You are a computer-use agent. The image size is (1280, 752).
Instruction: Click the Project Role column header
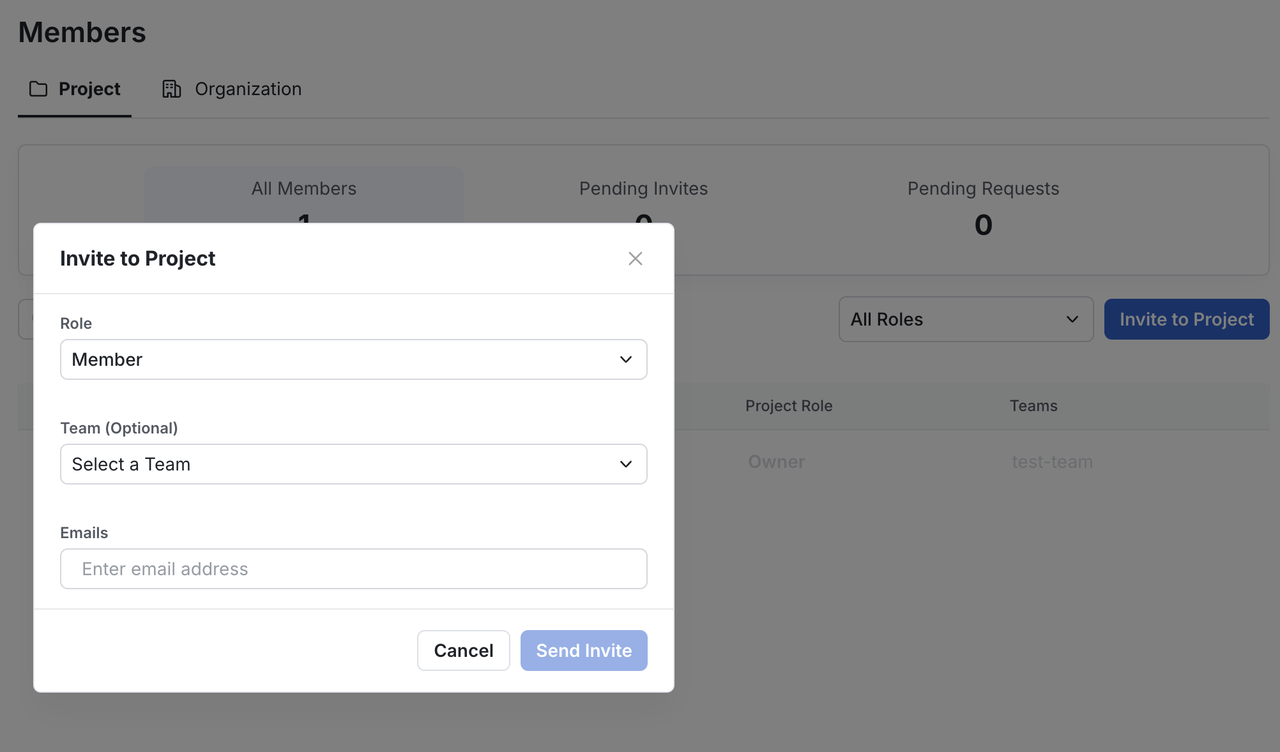(788, 406)
